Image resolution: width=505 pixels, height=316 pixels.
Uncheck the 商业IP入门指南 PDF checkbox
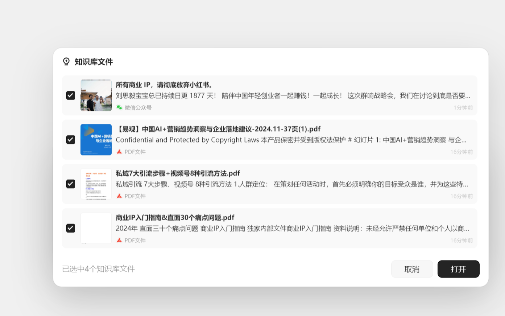click(71, 228)
